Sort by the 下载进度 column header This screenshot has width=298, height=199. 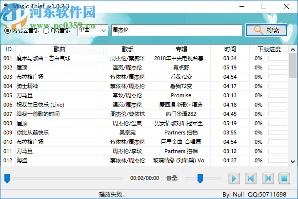click(269, 49)
